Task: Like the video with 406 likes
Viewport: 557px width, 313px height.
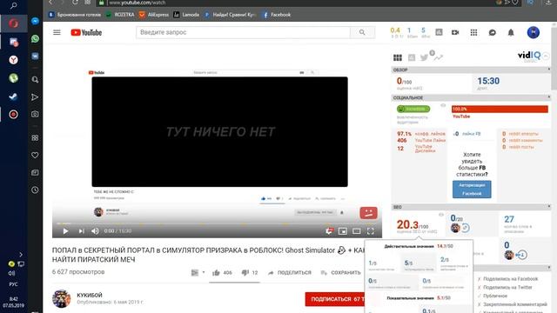Action: coord(222,272)
